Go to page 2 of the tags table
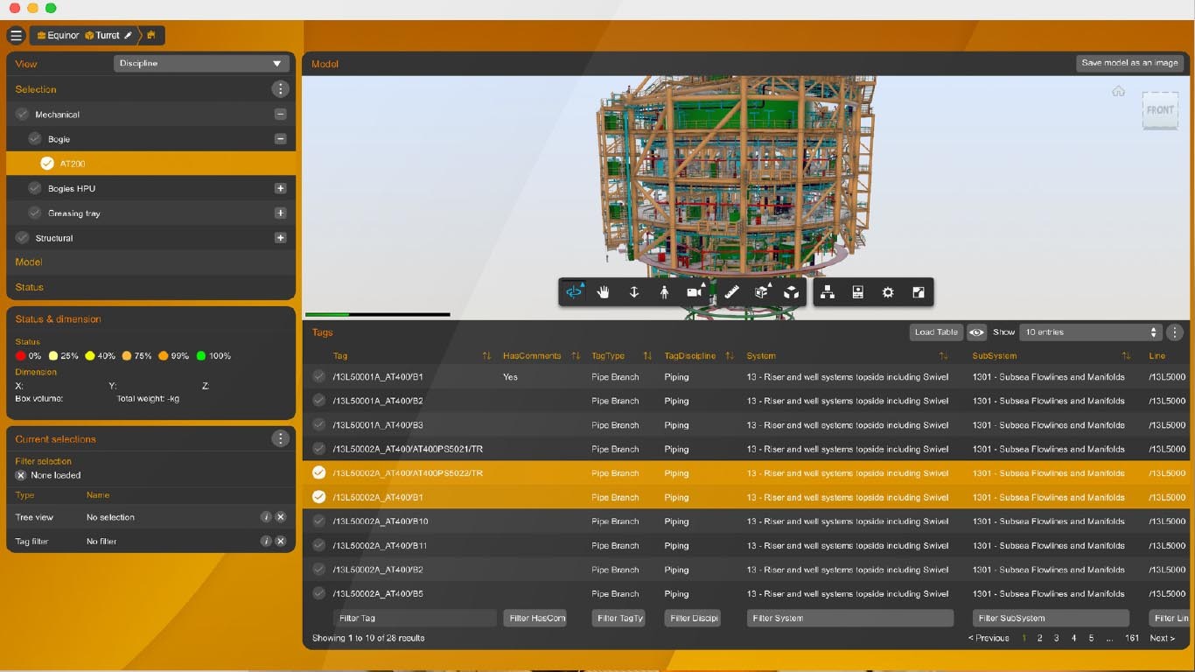 (x=1039, y=639)
